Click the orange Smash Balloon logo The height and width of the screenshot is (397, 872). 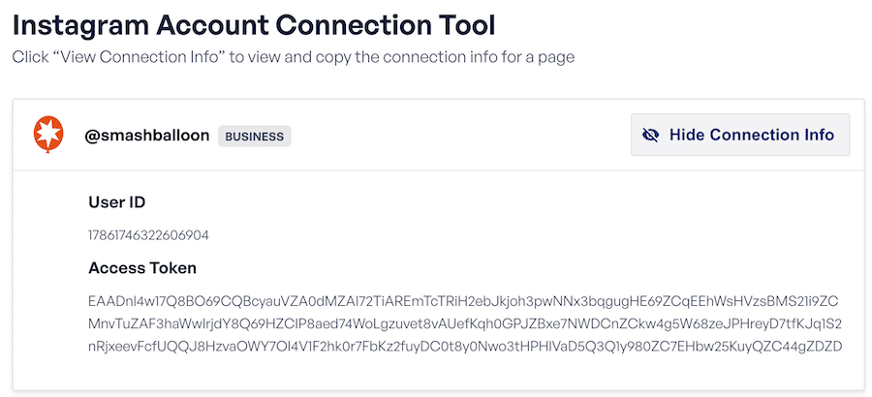click(48, 136)
